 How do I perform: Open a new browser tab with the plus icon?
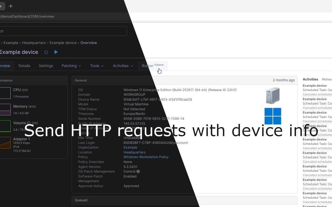11,6
